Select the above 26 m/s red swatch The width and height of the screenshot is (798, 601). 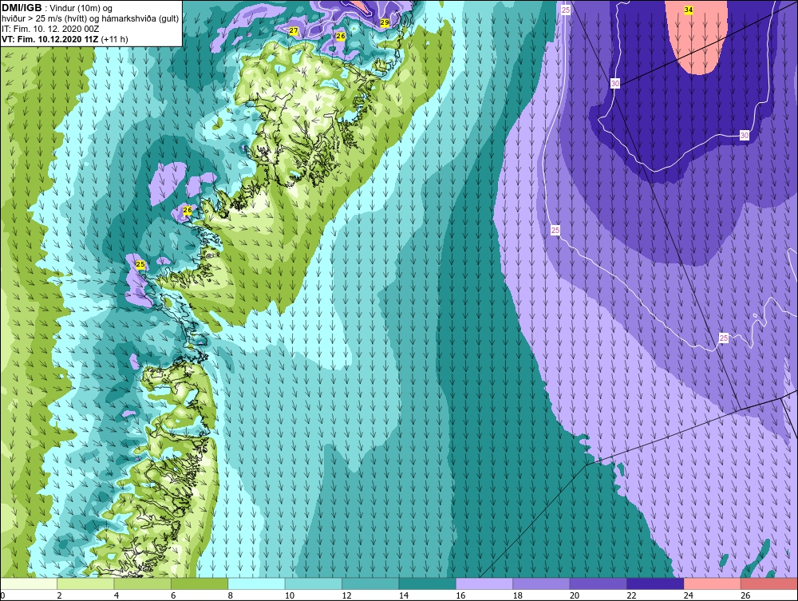[769, 583]
